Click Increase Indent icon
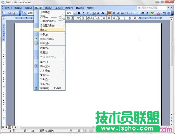The image size is (175, 134). click(147, 13)
